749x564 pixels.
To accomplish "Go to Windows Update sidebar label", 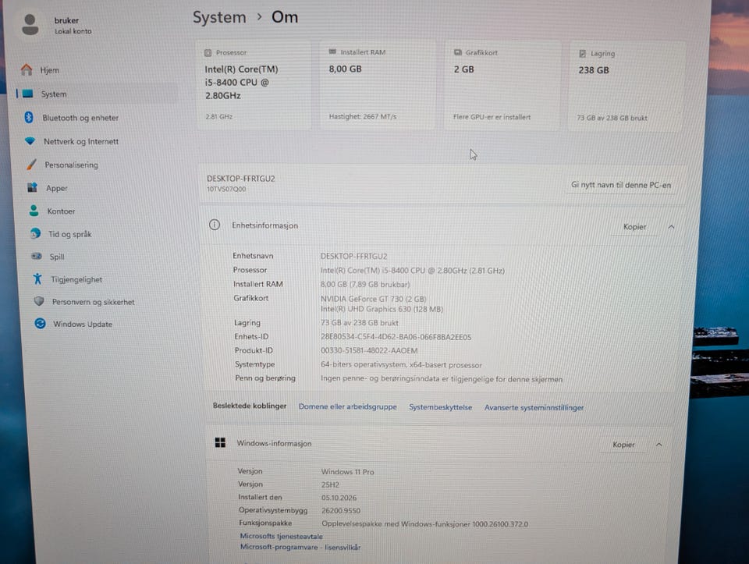I will [83, 324].
